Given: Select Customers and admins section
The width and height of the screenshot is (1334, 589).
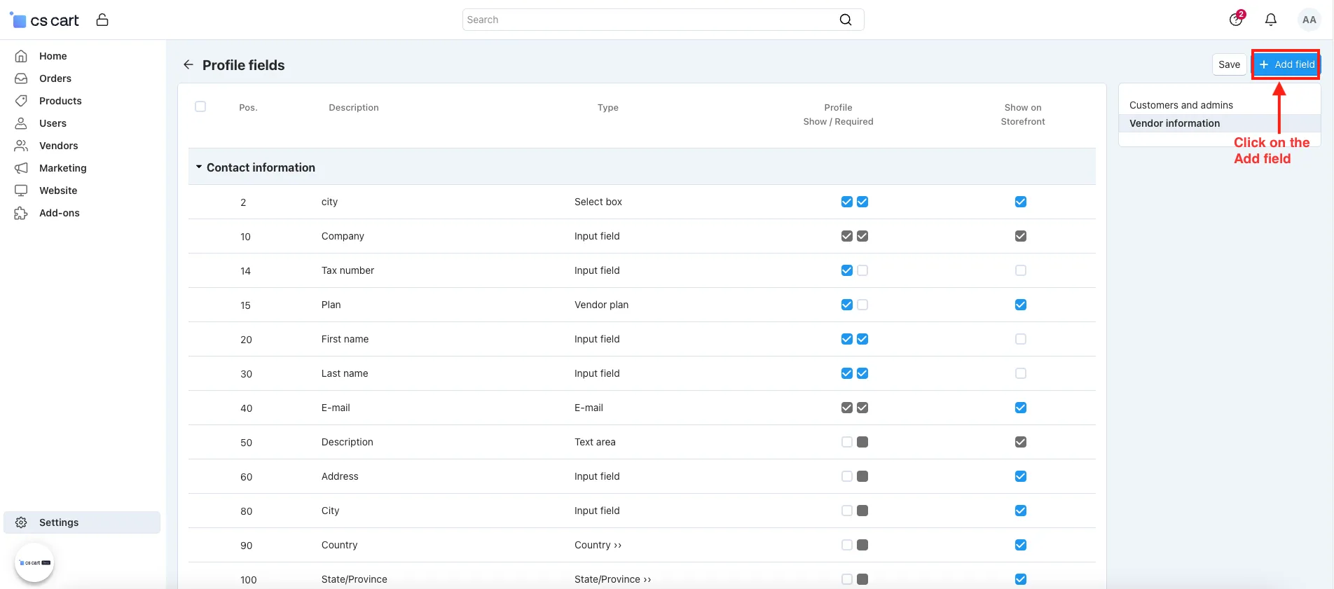Looking at the screenshot, I should pyautogui.click(x=1181, y=105).
